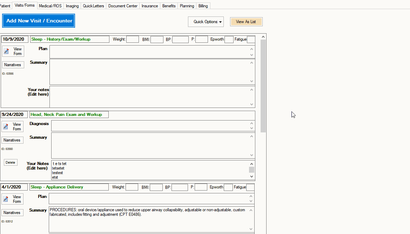The height and width of the screenshot is (234, 410).
Task: Select 'Sleep - History/Exam/Workup' visit title
Action: point(69,40)
